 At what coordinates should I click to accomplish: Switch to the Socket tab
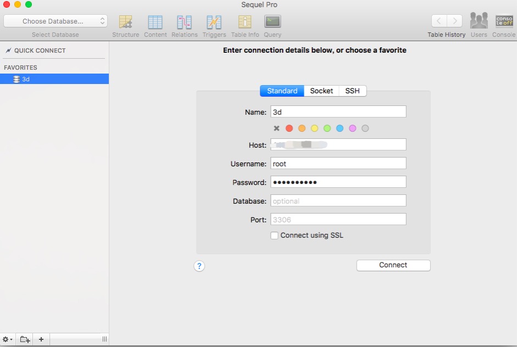pos(321,91)
